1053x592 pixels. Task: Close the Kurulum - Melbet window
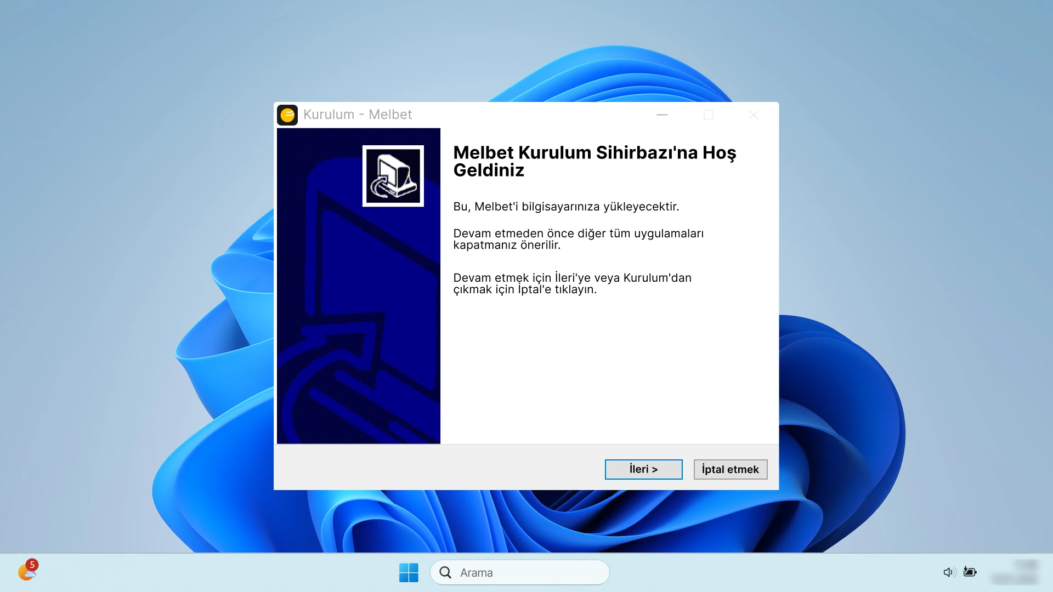tap(754, 115)
